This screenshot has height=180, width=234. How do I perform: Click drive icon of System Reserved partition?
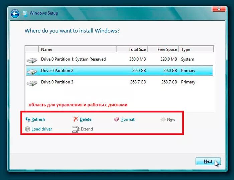tap(32, 61)
